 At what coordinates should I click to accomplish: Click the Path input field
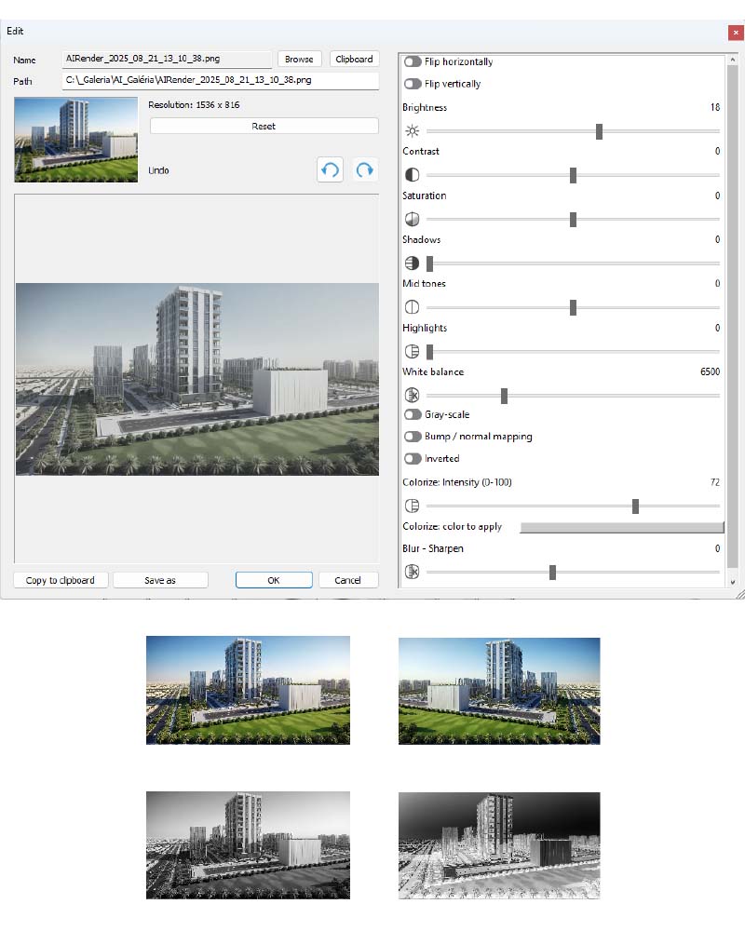221,81
